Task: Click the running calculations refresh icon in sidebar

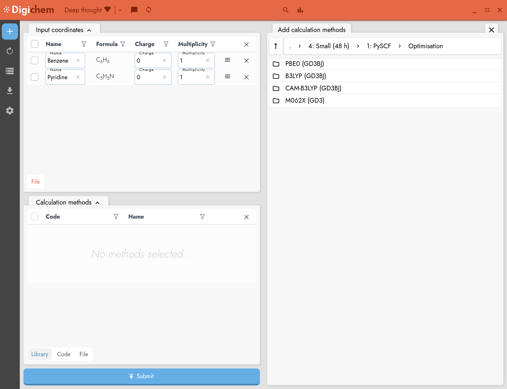Action: point(10,51)
